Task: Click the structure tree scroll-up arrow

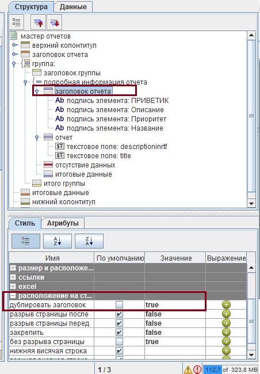Action: pos(251,36)
